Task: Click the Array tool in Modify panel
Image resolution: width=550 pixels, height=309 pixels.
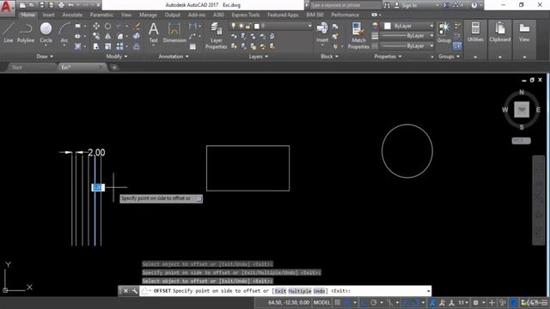Action: pos(119,46)
